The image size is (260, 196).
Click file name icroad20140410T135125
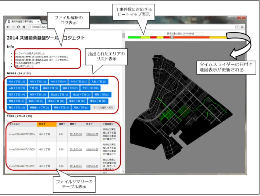tap(22, 149)
